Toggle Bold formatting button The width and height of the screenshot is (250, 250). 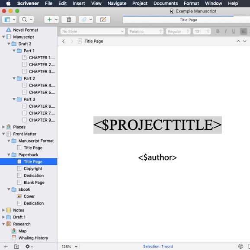coord(218,31)
